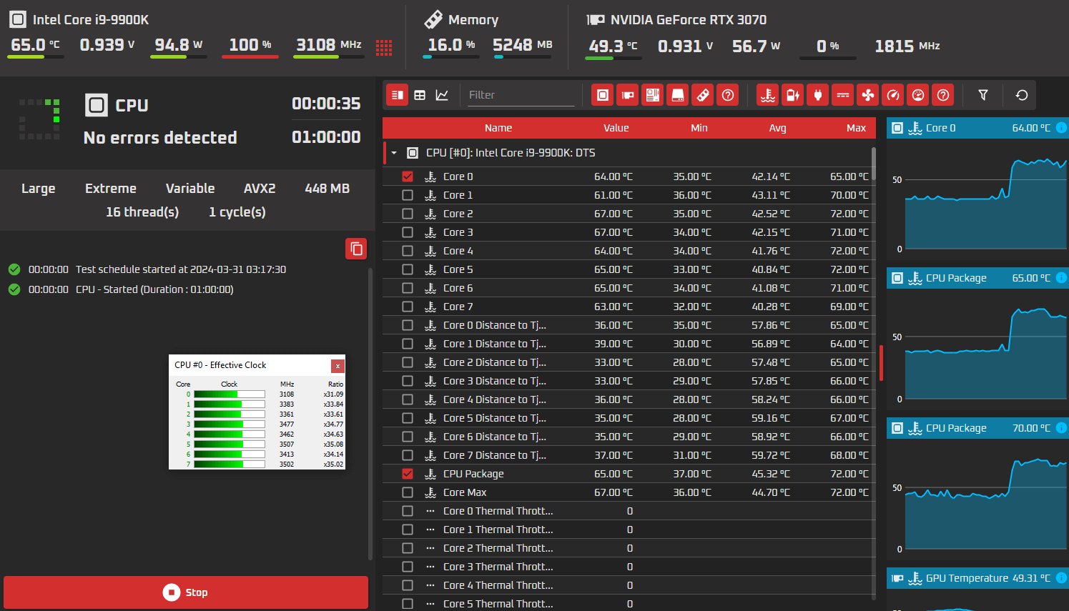Image resolution: width=1069 pixels, height=611 pixels.
Task: Select the Core 6 sensor row
Action: [x=629, y=288]
